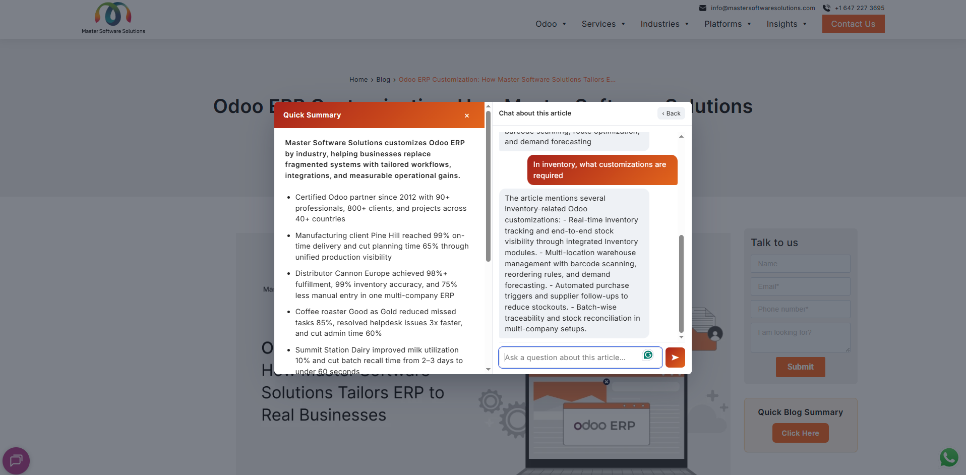966x475 pixels.
Task: Click the Quick Summary header title
Action: [312, 115]
